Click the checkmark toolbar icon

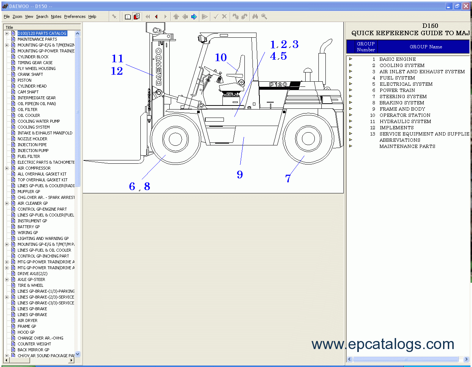pyautogui.click(x=216, y=16)
